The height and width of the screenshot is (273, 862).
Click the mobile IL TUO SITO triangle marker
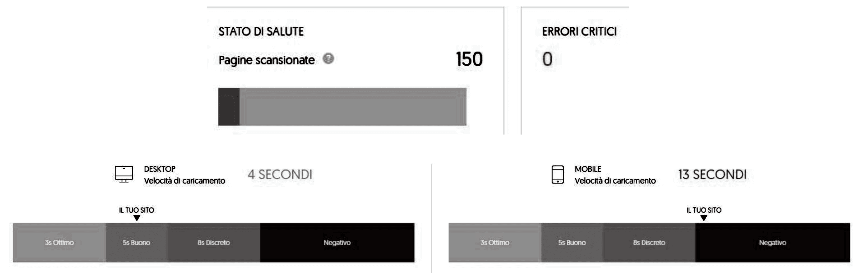(704, 218)
